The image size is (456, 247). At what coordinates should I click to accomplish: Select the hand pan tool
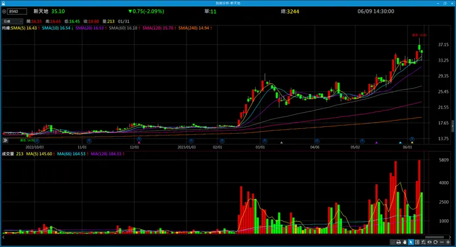pyautogui.click(x=404, y=242)
